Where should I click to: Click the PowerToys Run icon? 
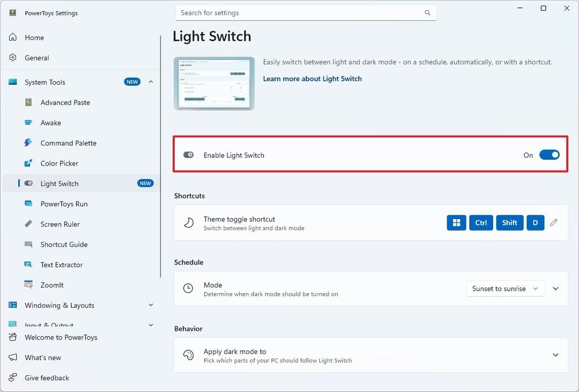point(28,203)
